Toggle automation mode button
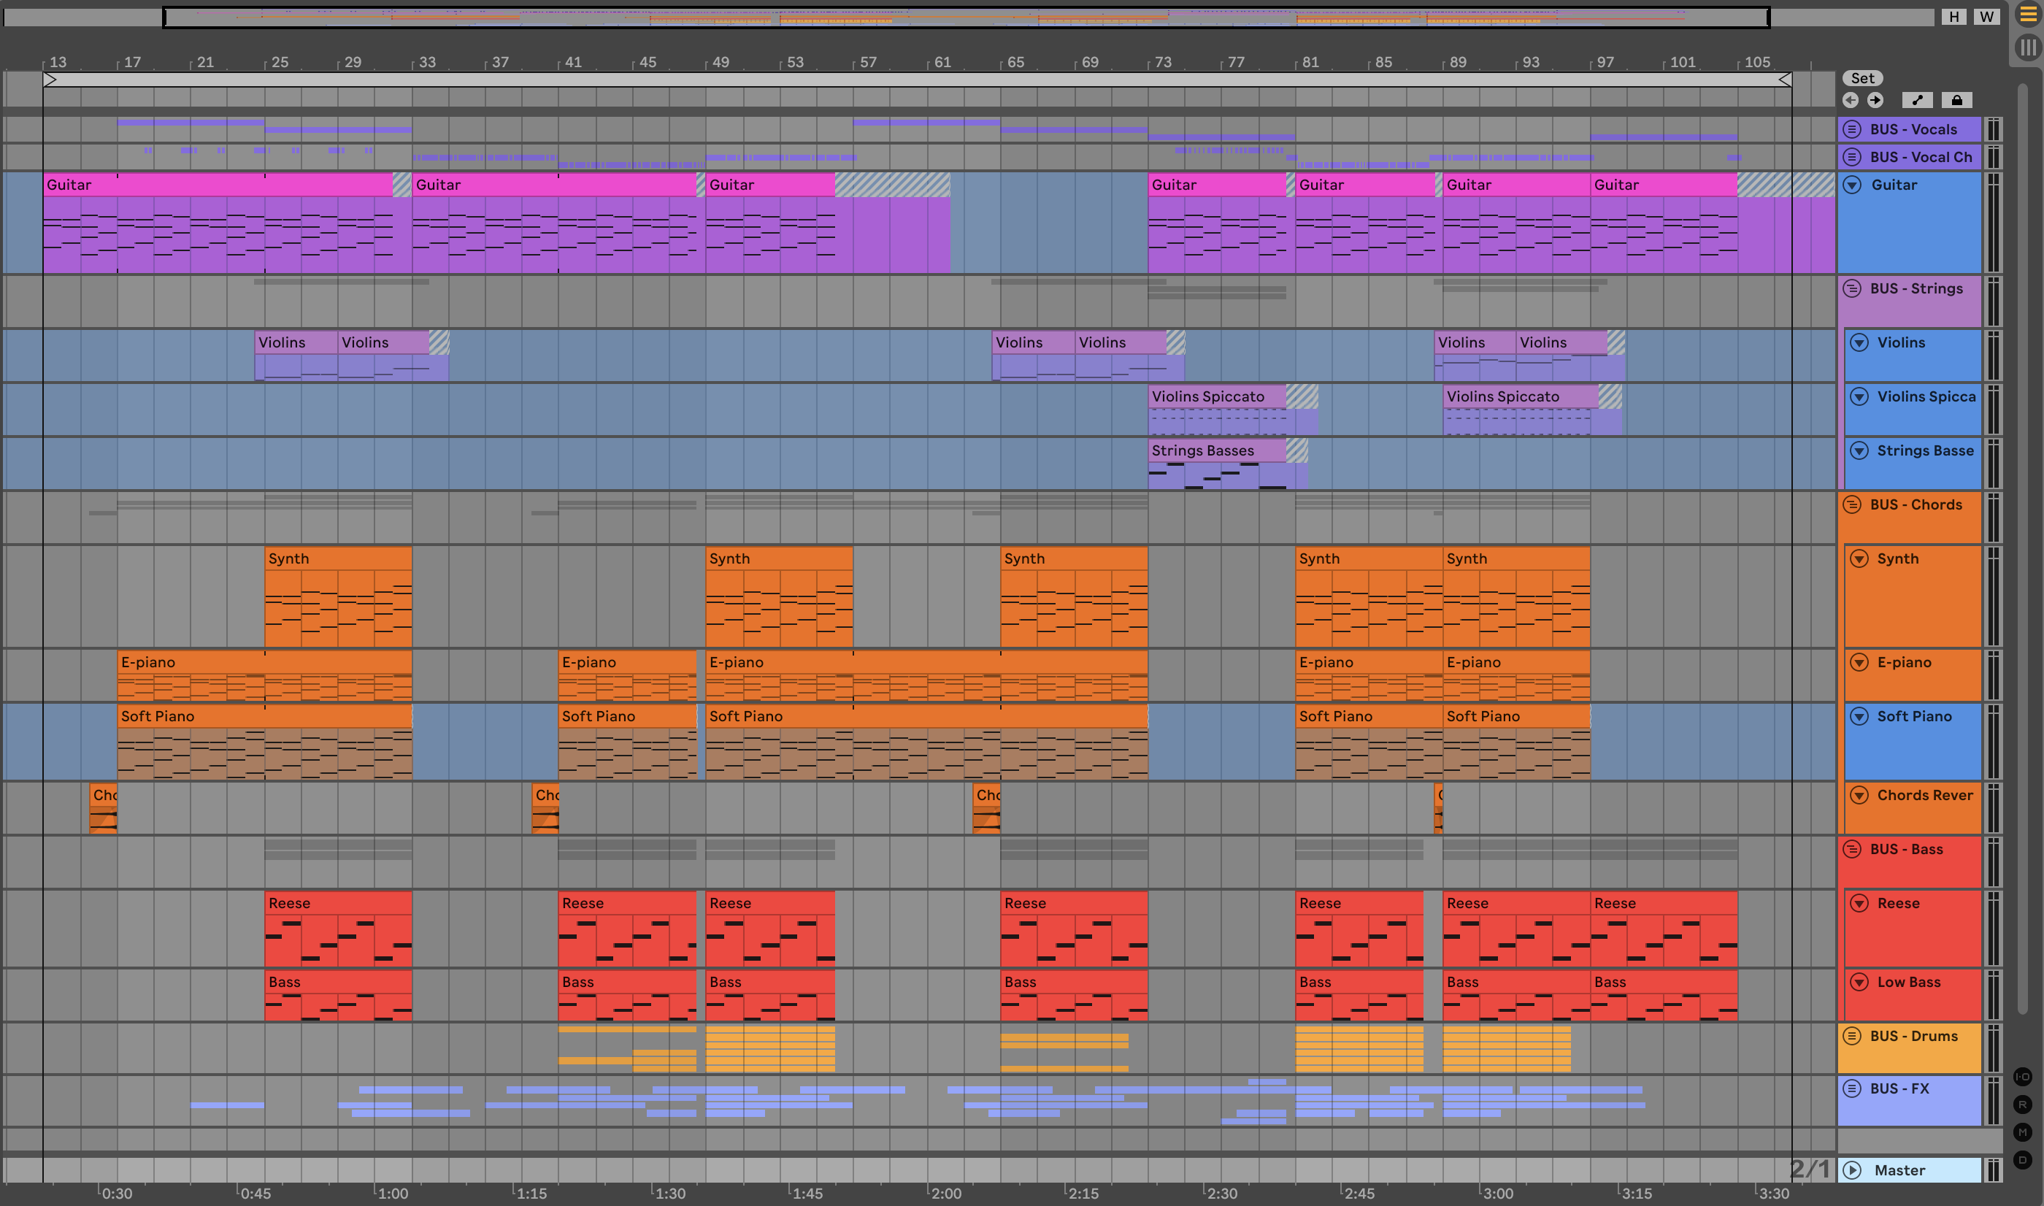This screenshot has height=1206, width=2044. point(1917,100)
